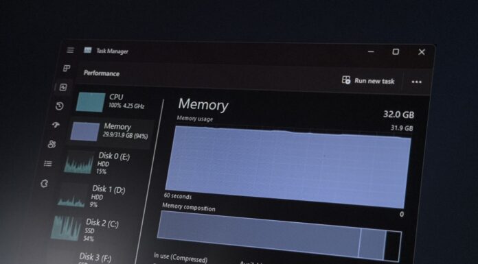Open App history icon in sidebar

click(60, 106)
